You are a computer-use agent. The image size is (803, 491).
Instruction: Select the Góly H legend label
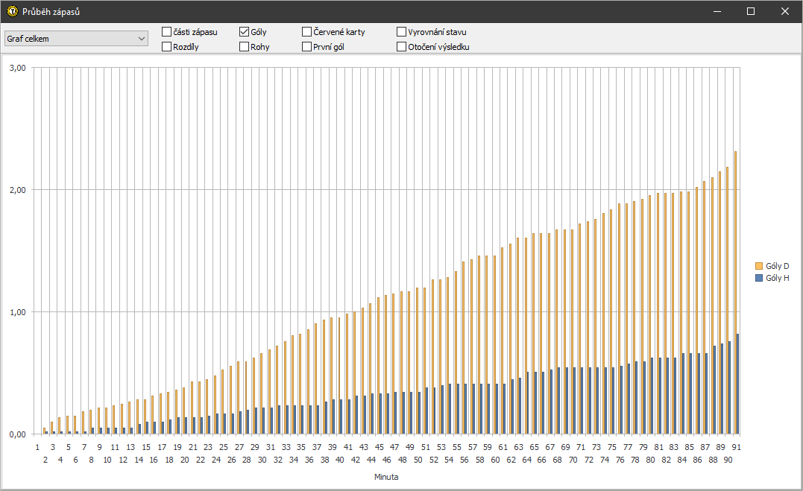[x=778, y=278]
